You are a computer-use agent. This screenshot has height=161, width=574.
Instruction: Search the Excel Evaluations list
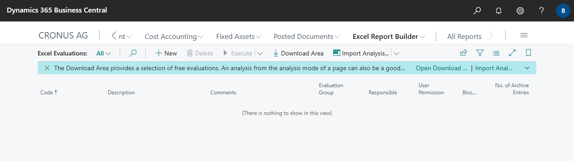click(133, 53)
